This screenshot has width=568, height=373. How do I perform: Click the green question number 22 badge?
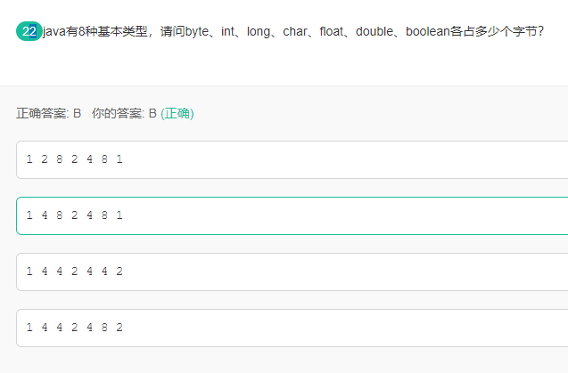coord(29,31)
